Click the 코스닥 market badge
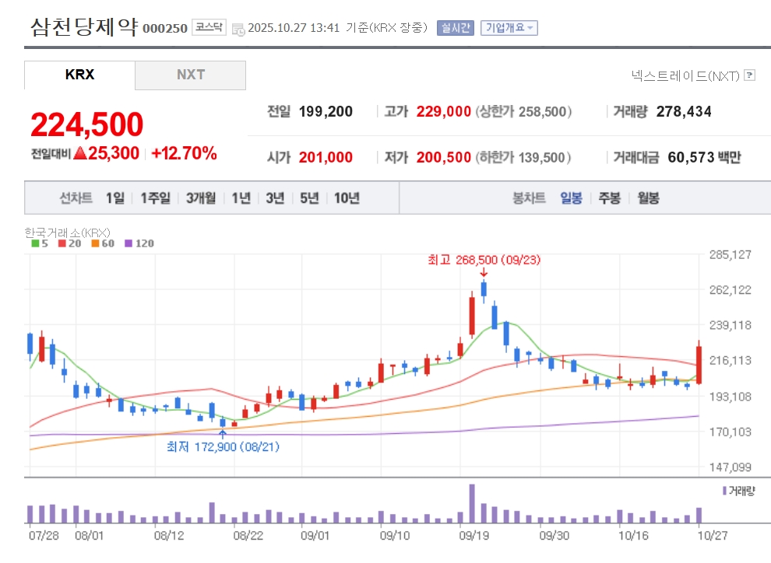771x563 pixels. click(x=208, y=28)
